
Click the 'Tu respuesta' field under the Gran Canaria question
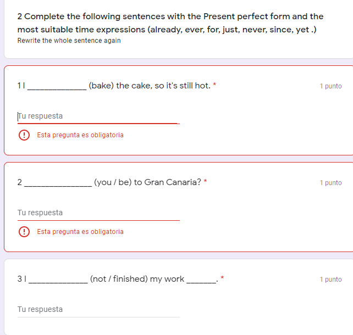pyautogui.click(x=98, y=213)
